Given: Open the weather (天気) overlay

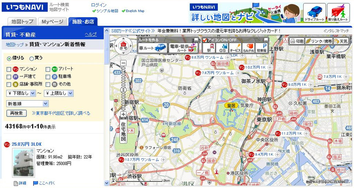Looking at the screenshot, I should 341,41.
